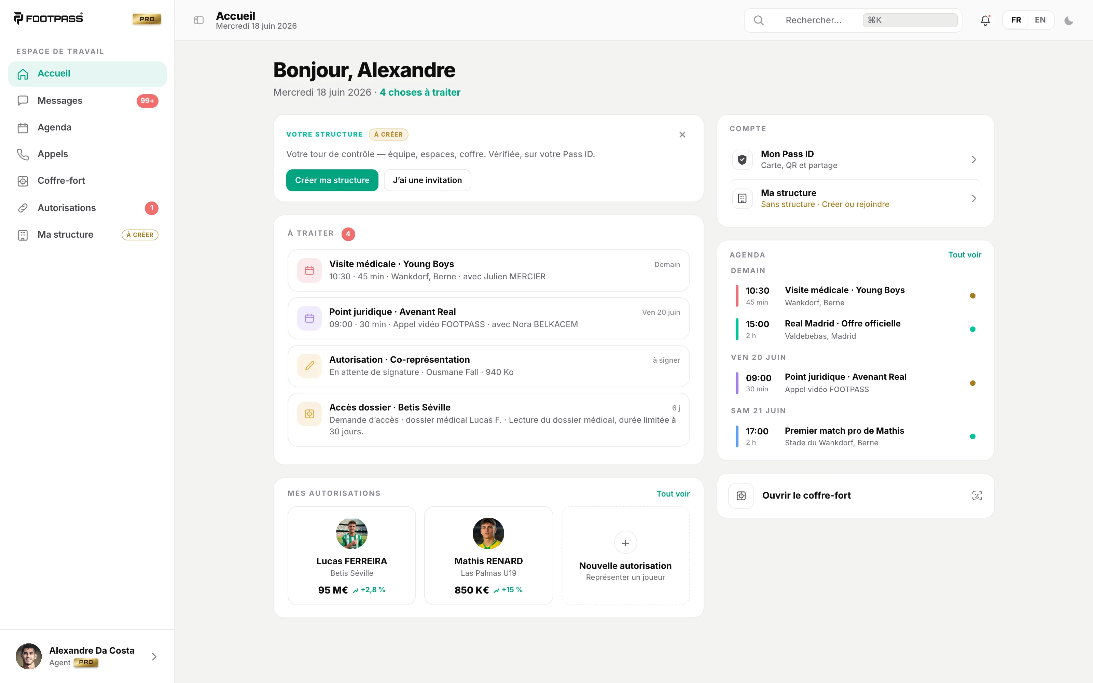Open the Agenda sidebar item
Screen dimensions: 1093x683
coord(87,127)
